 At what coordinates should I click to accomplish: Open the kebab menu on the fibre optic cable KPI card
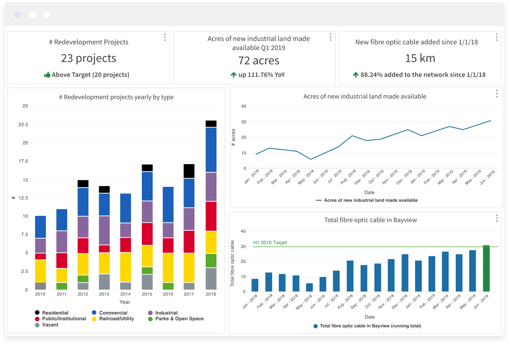pyautogui.click(x=496, y=38)
